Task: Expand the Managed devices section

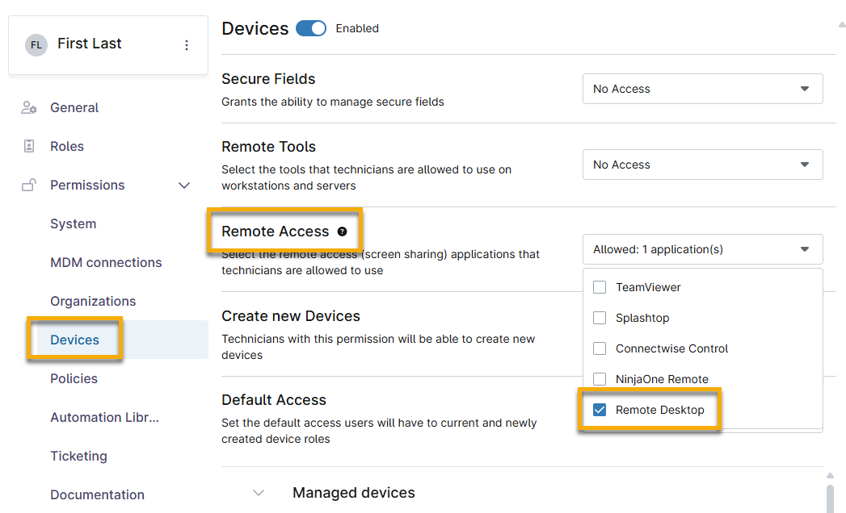Action: pos(258,492)
